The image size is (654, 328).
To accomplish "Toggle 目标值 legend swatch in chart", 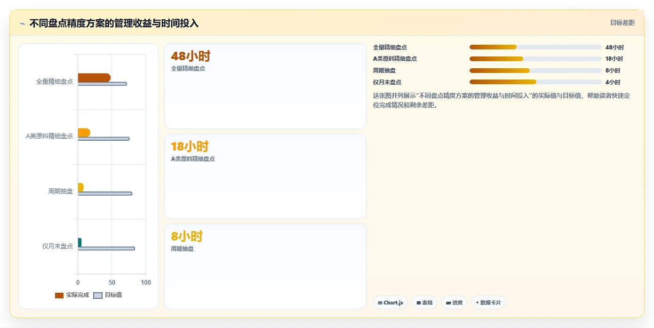I will (x=98, y=296).
